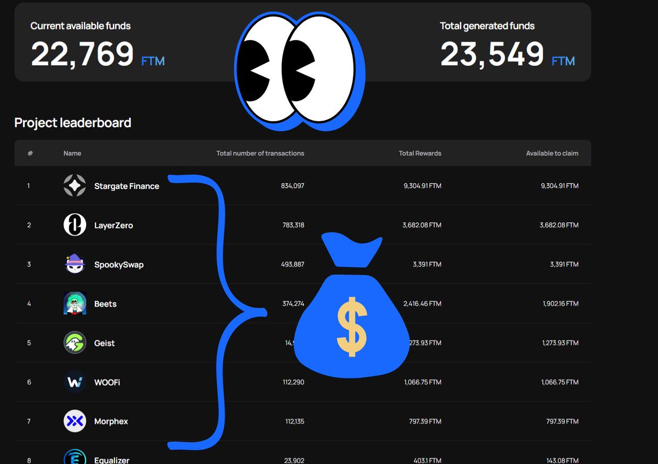The width and height of the screenshot is (658, 464).
Task: Open the Beets project name
Action: click(105, 303)
